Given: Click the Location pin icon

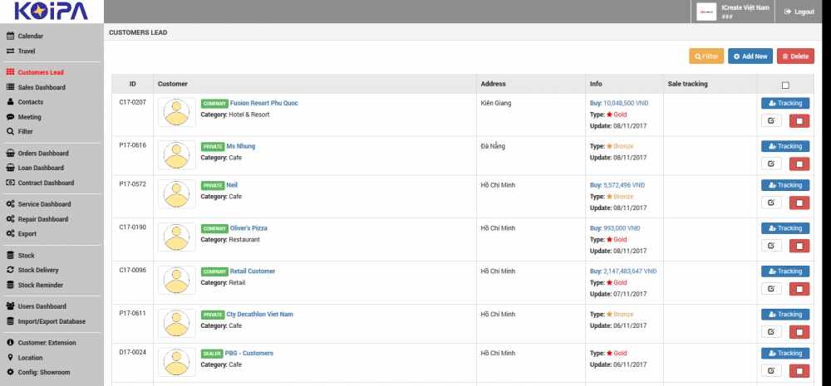Looking at the screenshot, I should pos(10,358).
